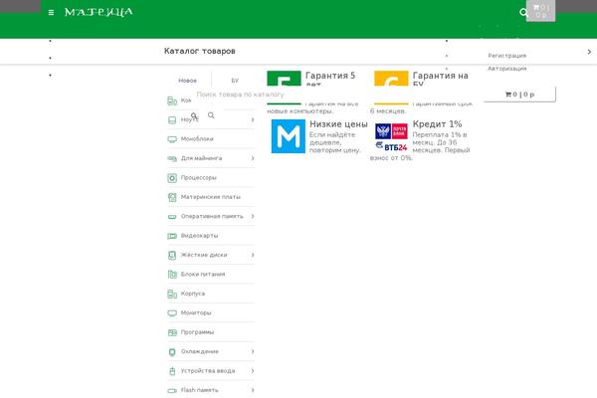Click the green Гарантия 5 лет badge
This screenshot has height=398, width=597.
tap(284, 78)
